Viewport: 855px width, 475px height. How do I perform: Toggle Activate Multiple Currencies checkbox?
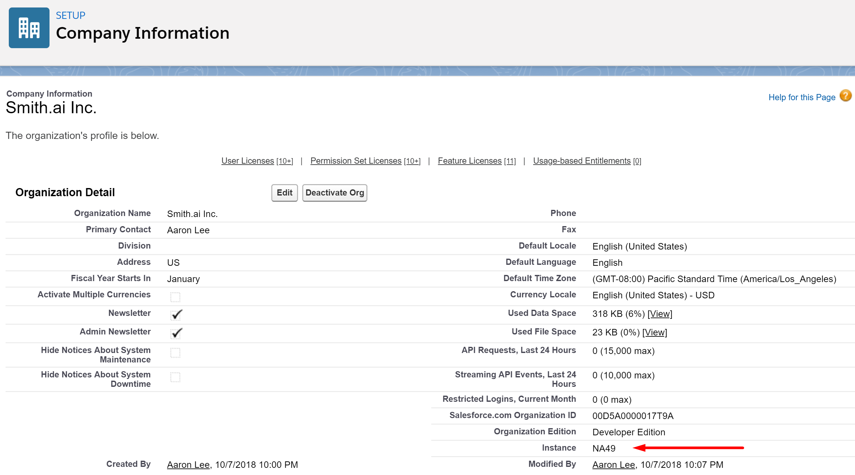pos(175,297)
